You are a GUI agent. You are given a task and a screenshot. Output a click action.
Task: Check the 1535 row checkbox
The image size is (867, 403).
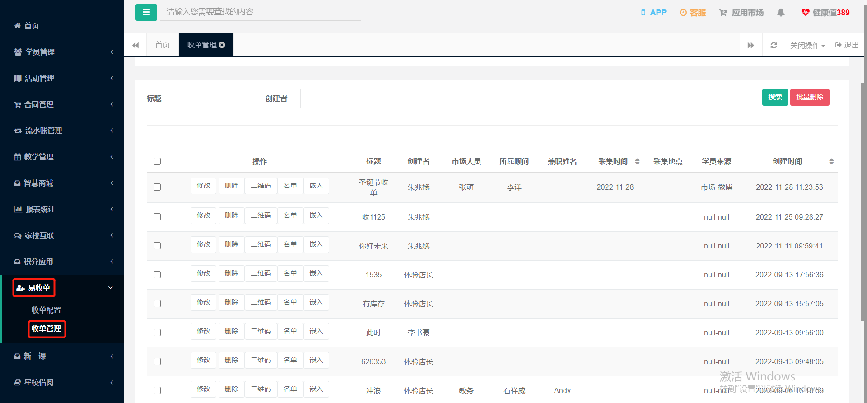point(157,275)
